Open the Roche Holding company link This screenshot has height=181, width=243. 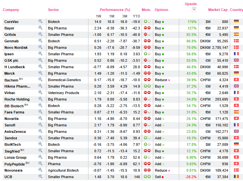(x=17, y=99)
